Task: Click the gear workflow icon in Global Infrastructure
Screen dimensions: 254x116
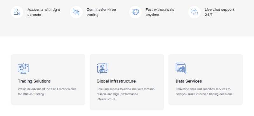Action: pos(102,68)
